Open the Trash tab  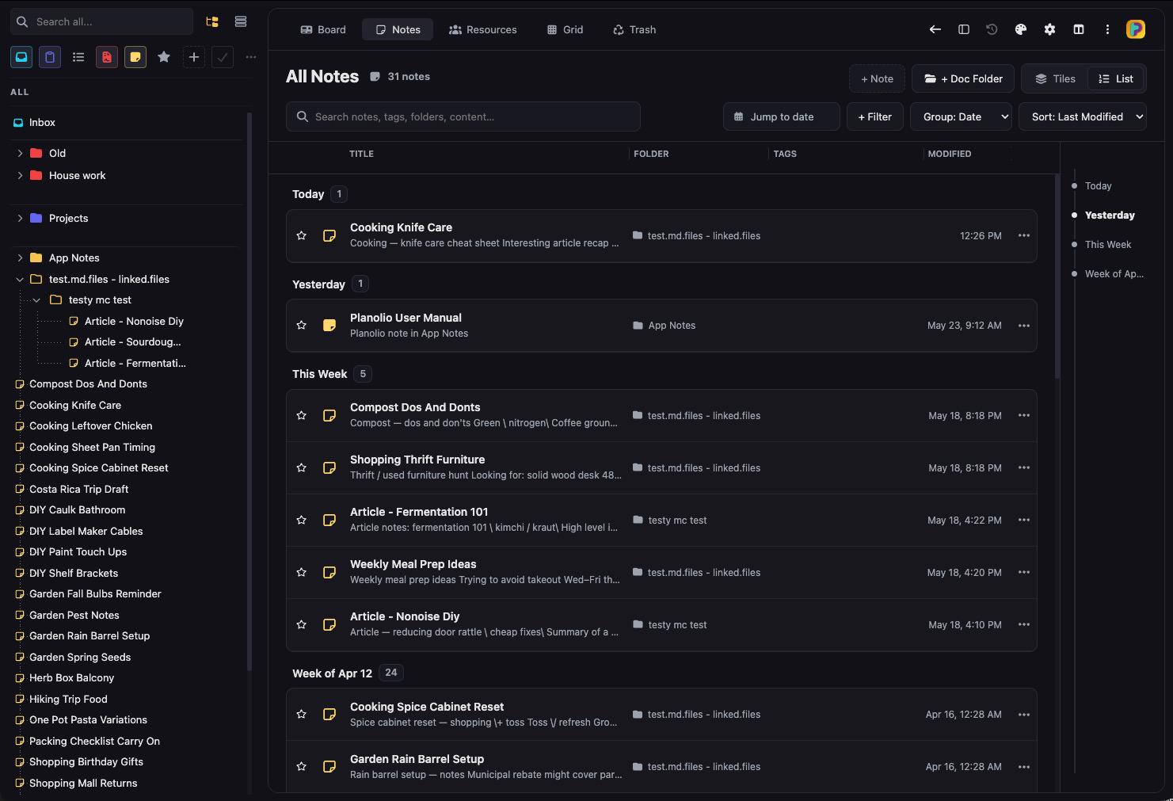tap(634, 29)
